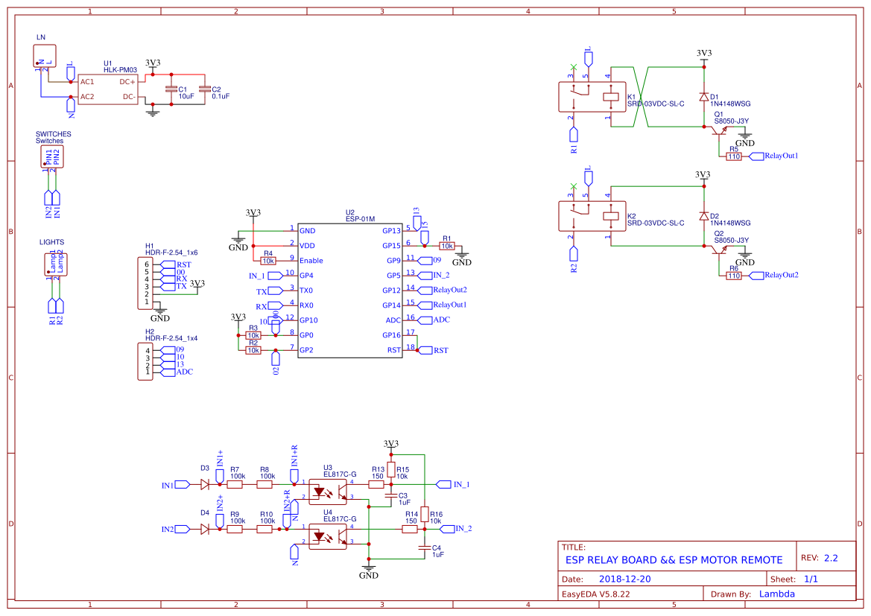Click relay K1 SRD-03VDC-SL-C symbol
The height and width of the screenshot is (616, 871).
[592, 95]
